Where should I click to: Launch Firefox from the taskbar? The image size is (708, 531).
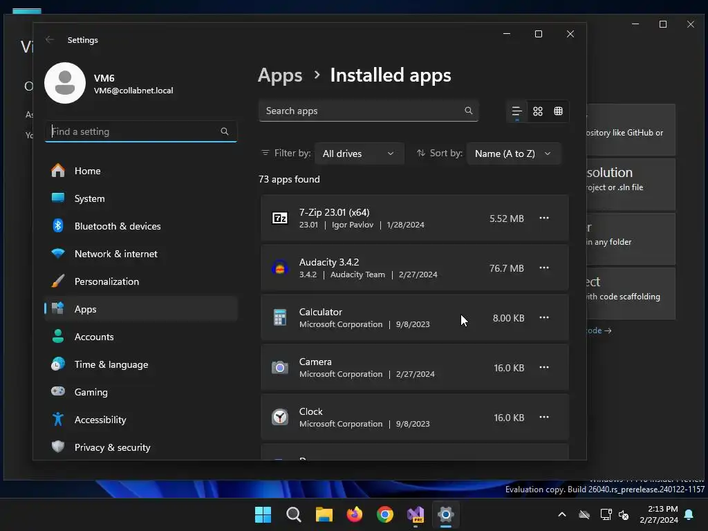click(355, 514)
